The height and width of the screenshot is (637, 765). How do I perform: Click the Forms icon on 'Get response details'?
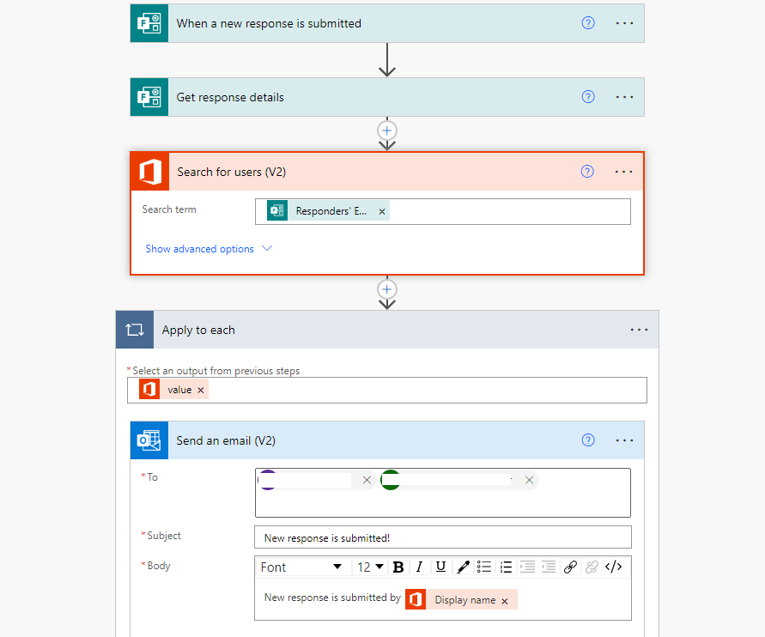tap(149, 97)
